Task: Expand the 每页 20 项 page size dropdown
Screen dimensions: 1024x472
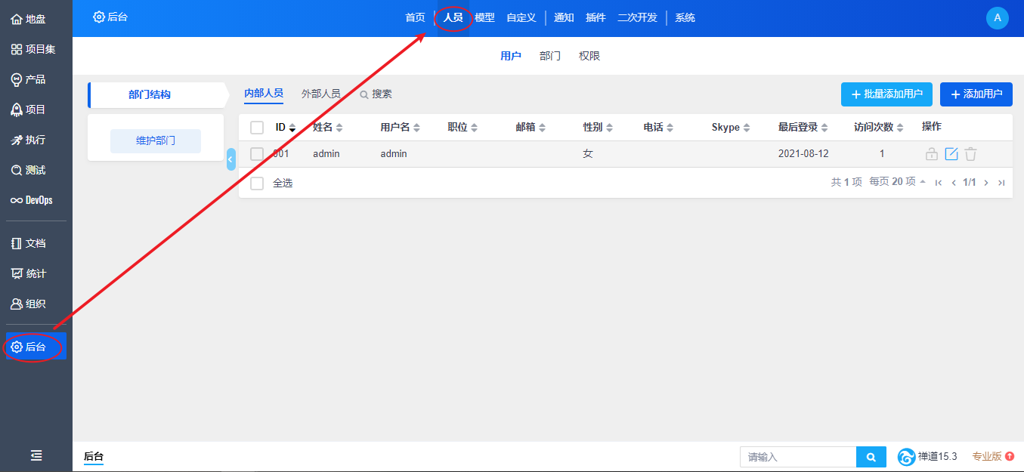Action: (897, 182)
